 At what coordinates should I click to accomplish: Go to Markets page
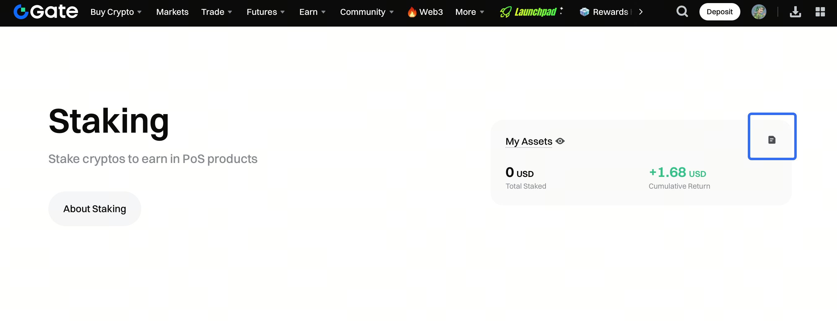coord(172,12)
